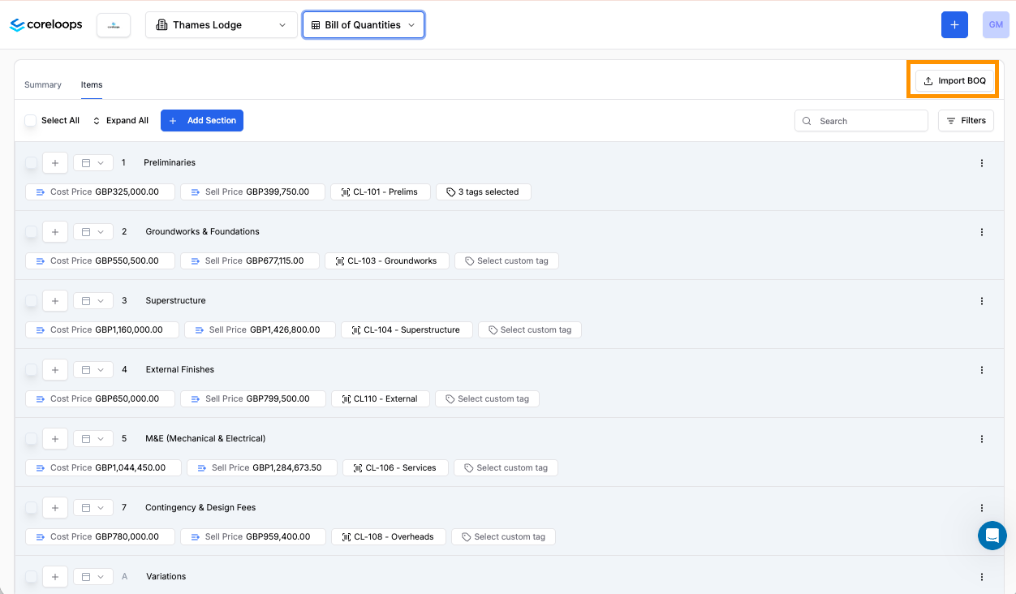Screen dimensions: 1016x594
Task: Open the type dropdown in External Finishes row
Action: click(93, 370)
